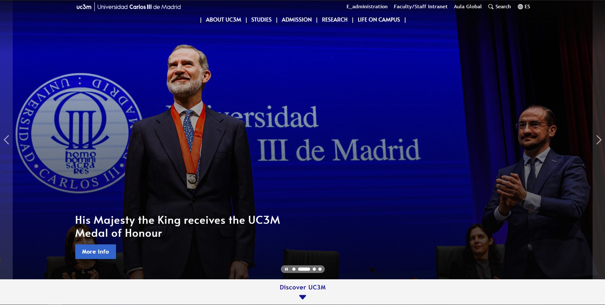Click the magnifier Search icon
The width and height of the screenshot is (605, 305).
[491, 7]
